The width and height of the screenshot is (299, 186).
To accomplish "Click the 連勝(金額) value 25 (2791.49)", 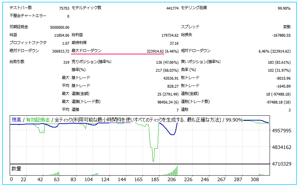I will (168, 95).
